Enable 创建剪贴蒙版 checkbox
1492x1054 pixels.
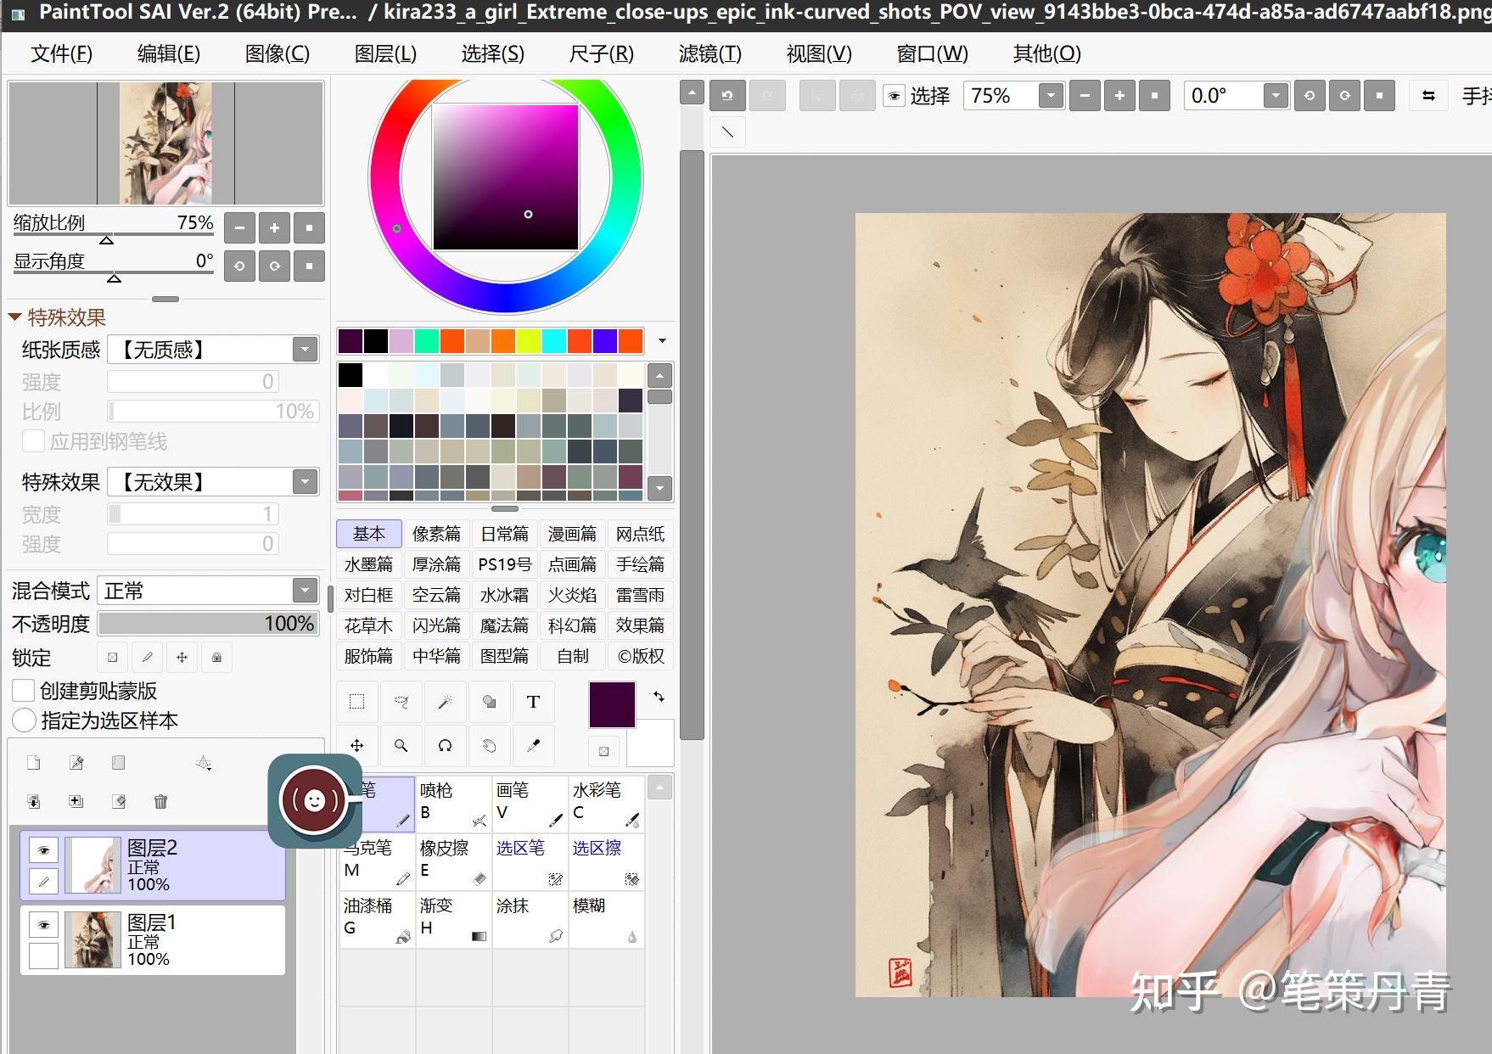click(x=24, y=690)
